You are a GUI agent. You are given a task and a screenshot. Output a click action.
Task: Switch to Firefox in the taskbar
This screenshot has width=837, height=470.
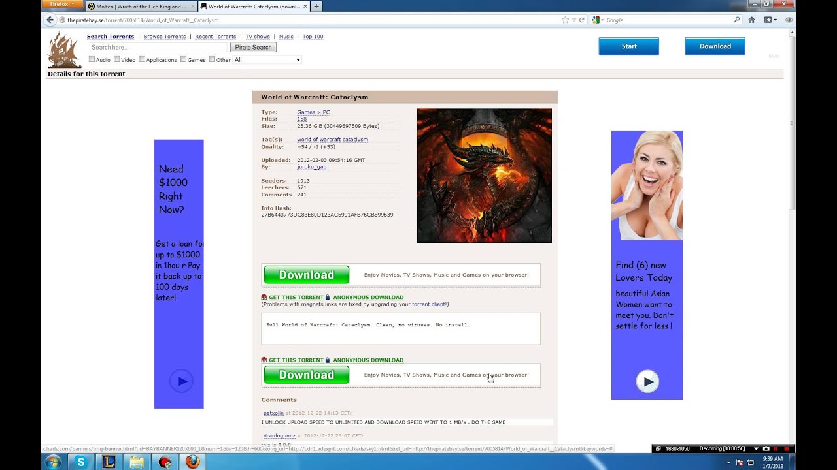[x=192, y=462]
